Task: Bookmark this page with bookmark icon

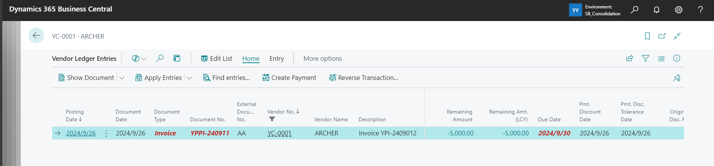Action: point(647,36)
